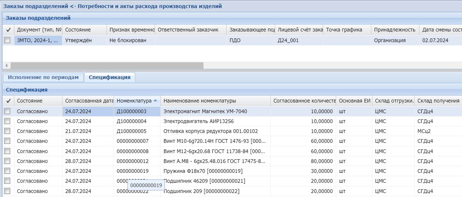Screen dimensions: 462x197
Task: Check the Электромагнит Магнитек УМ-7040 row checkbox
Action: point(7,111)
